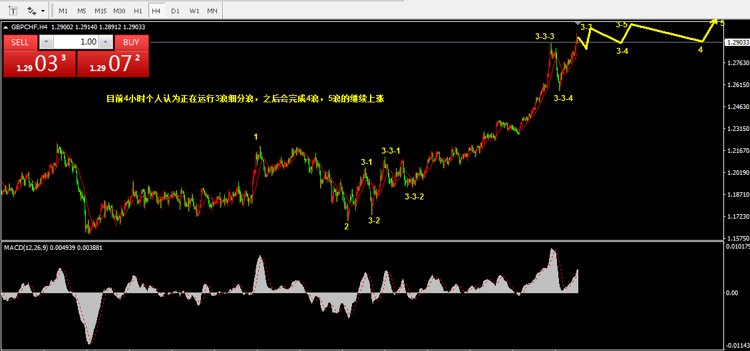Click the 1.27630 price scale value
Screen dimensions: 750x351
(x=737, y=63)
